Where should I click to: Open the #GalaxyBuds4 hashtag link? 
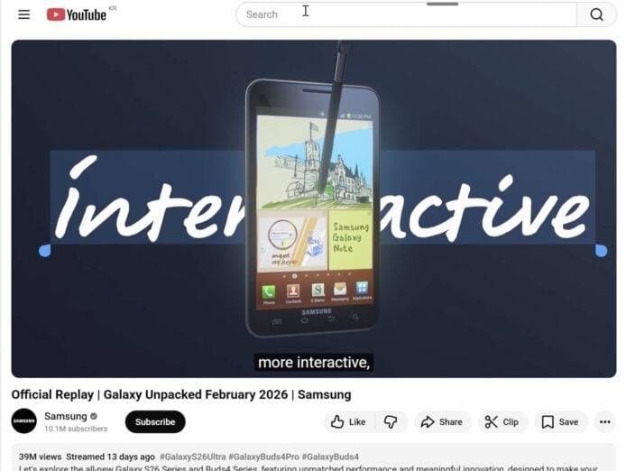point(330,457)
